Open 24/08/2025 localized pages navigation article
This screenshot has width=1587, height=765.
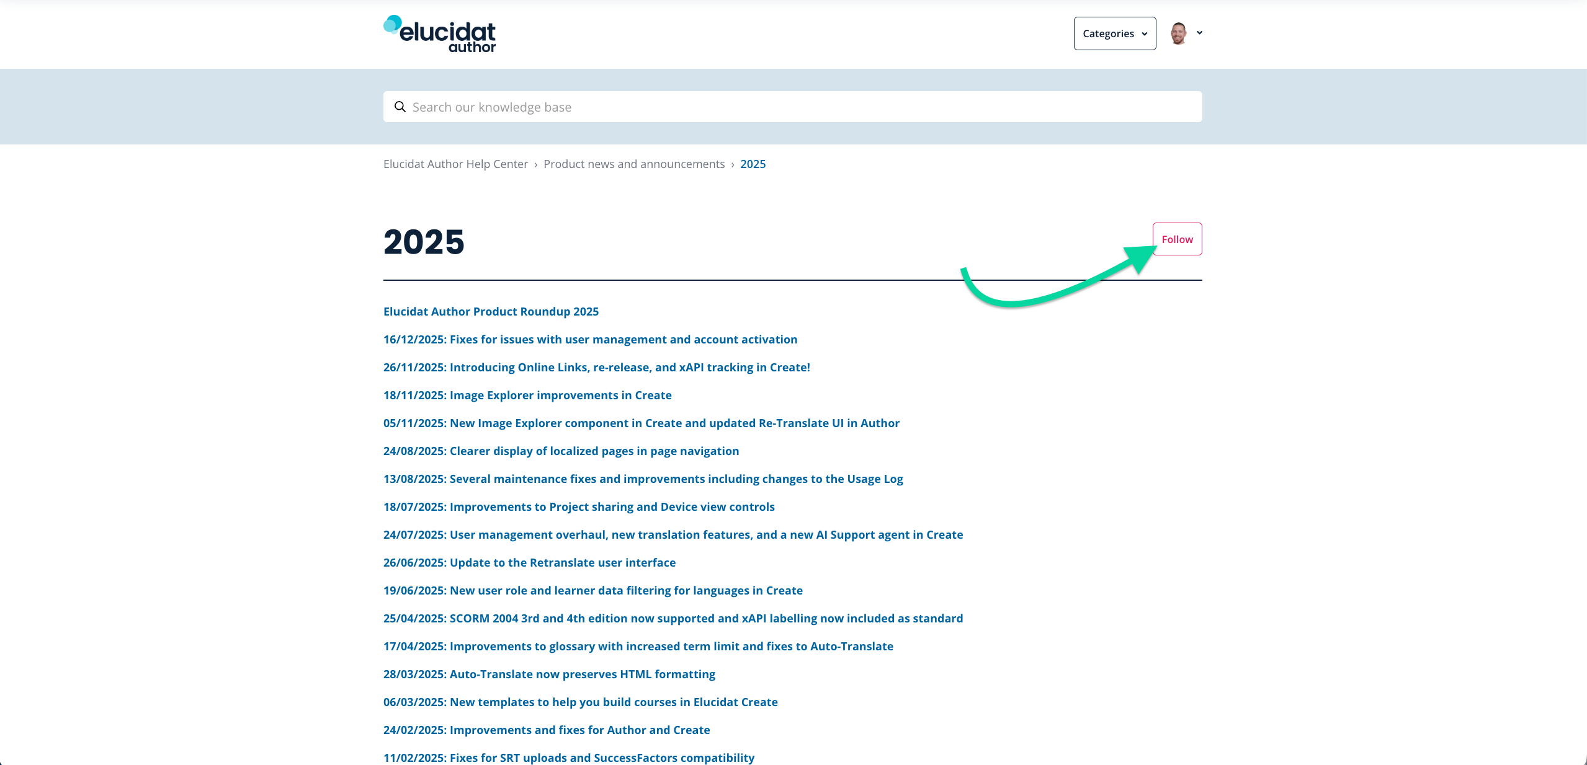[x=561, y=451]
